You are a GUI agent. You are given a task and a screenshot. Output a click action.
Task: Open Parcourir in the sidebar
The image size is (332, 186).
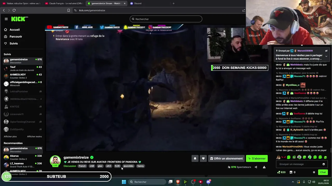(13, 37)
